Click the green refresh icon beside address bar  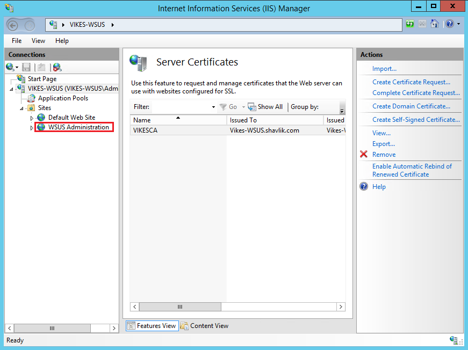coord(409,24)
